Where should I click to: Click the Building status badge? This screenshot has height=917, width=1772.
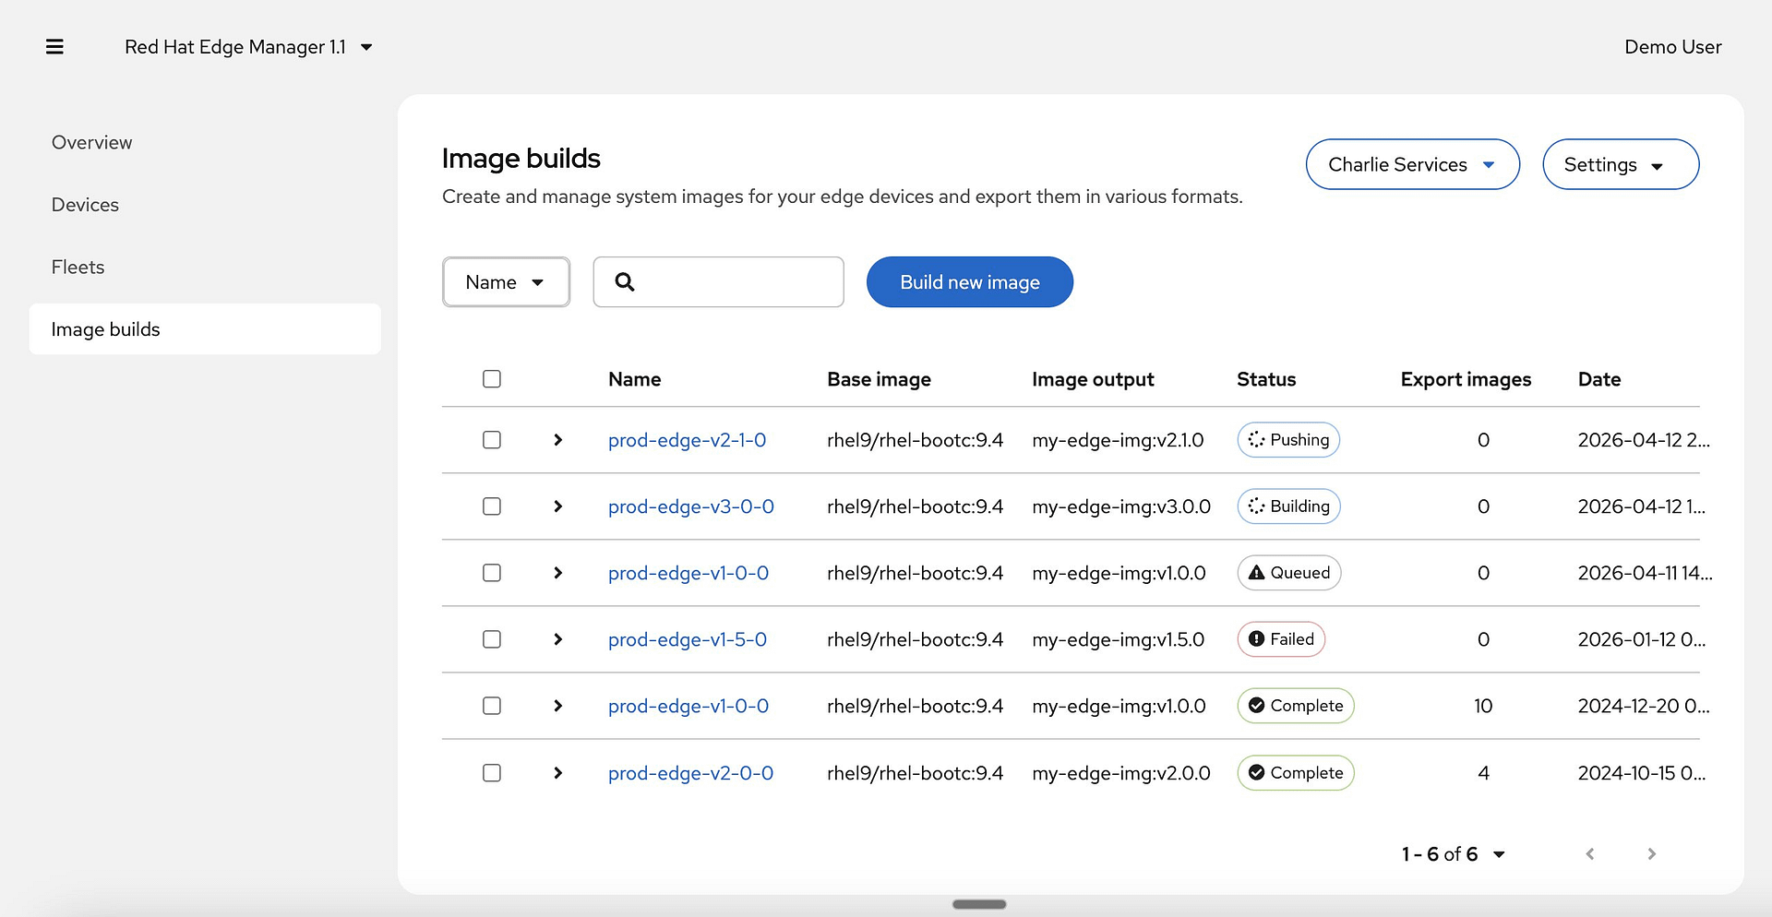(1288, 506)
